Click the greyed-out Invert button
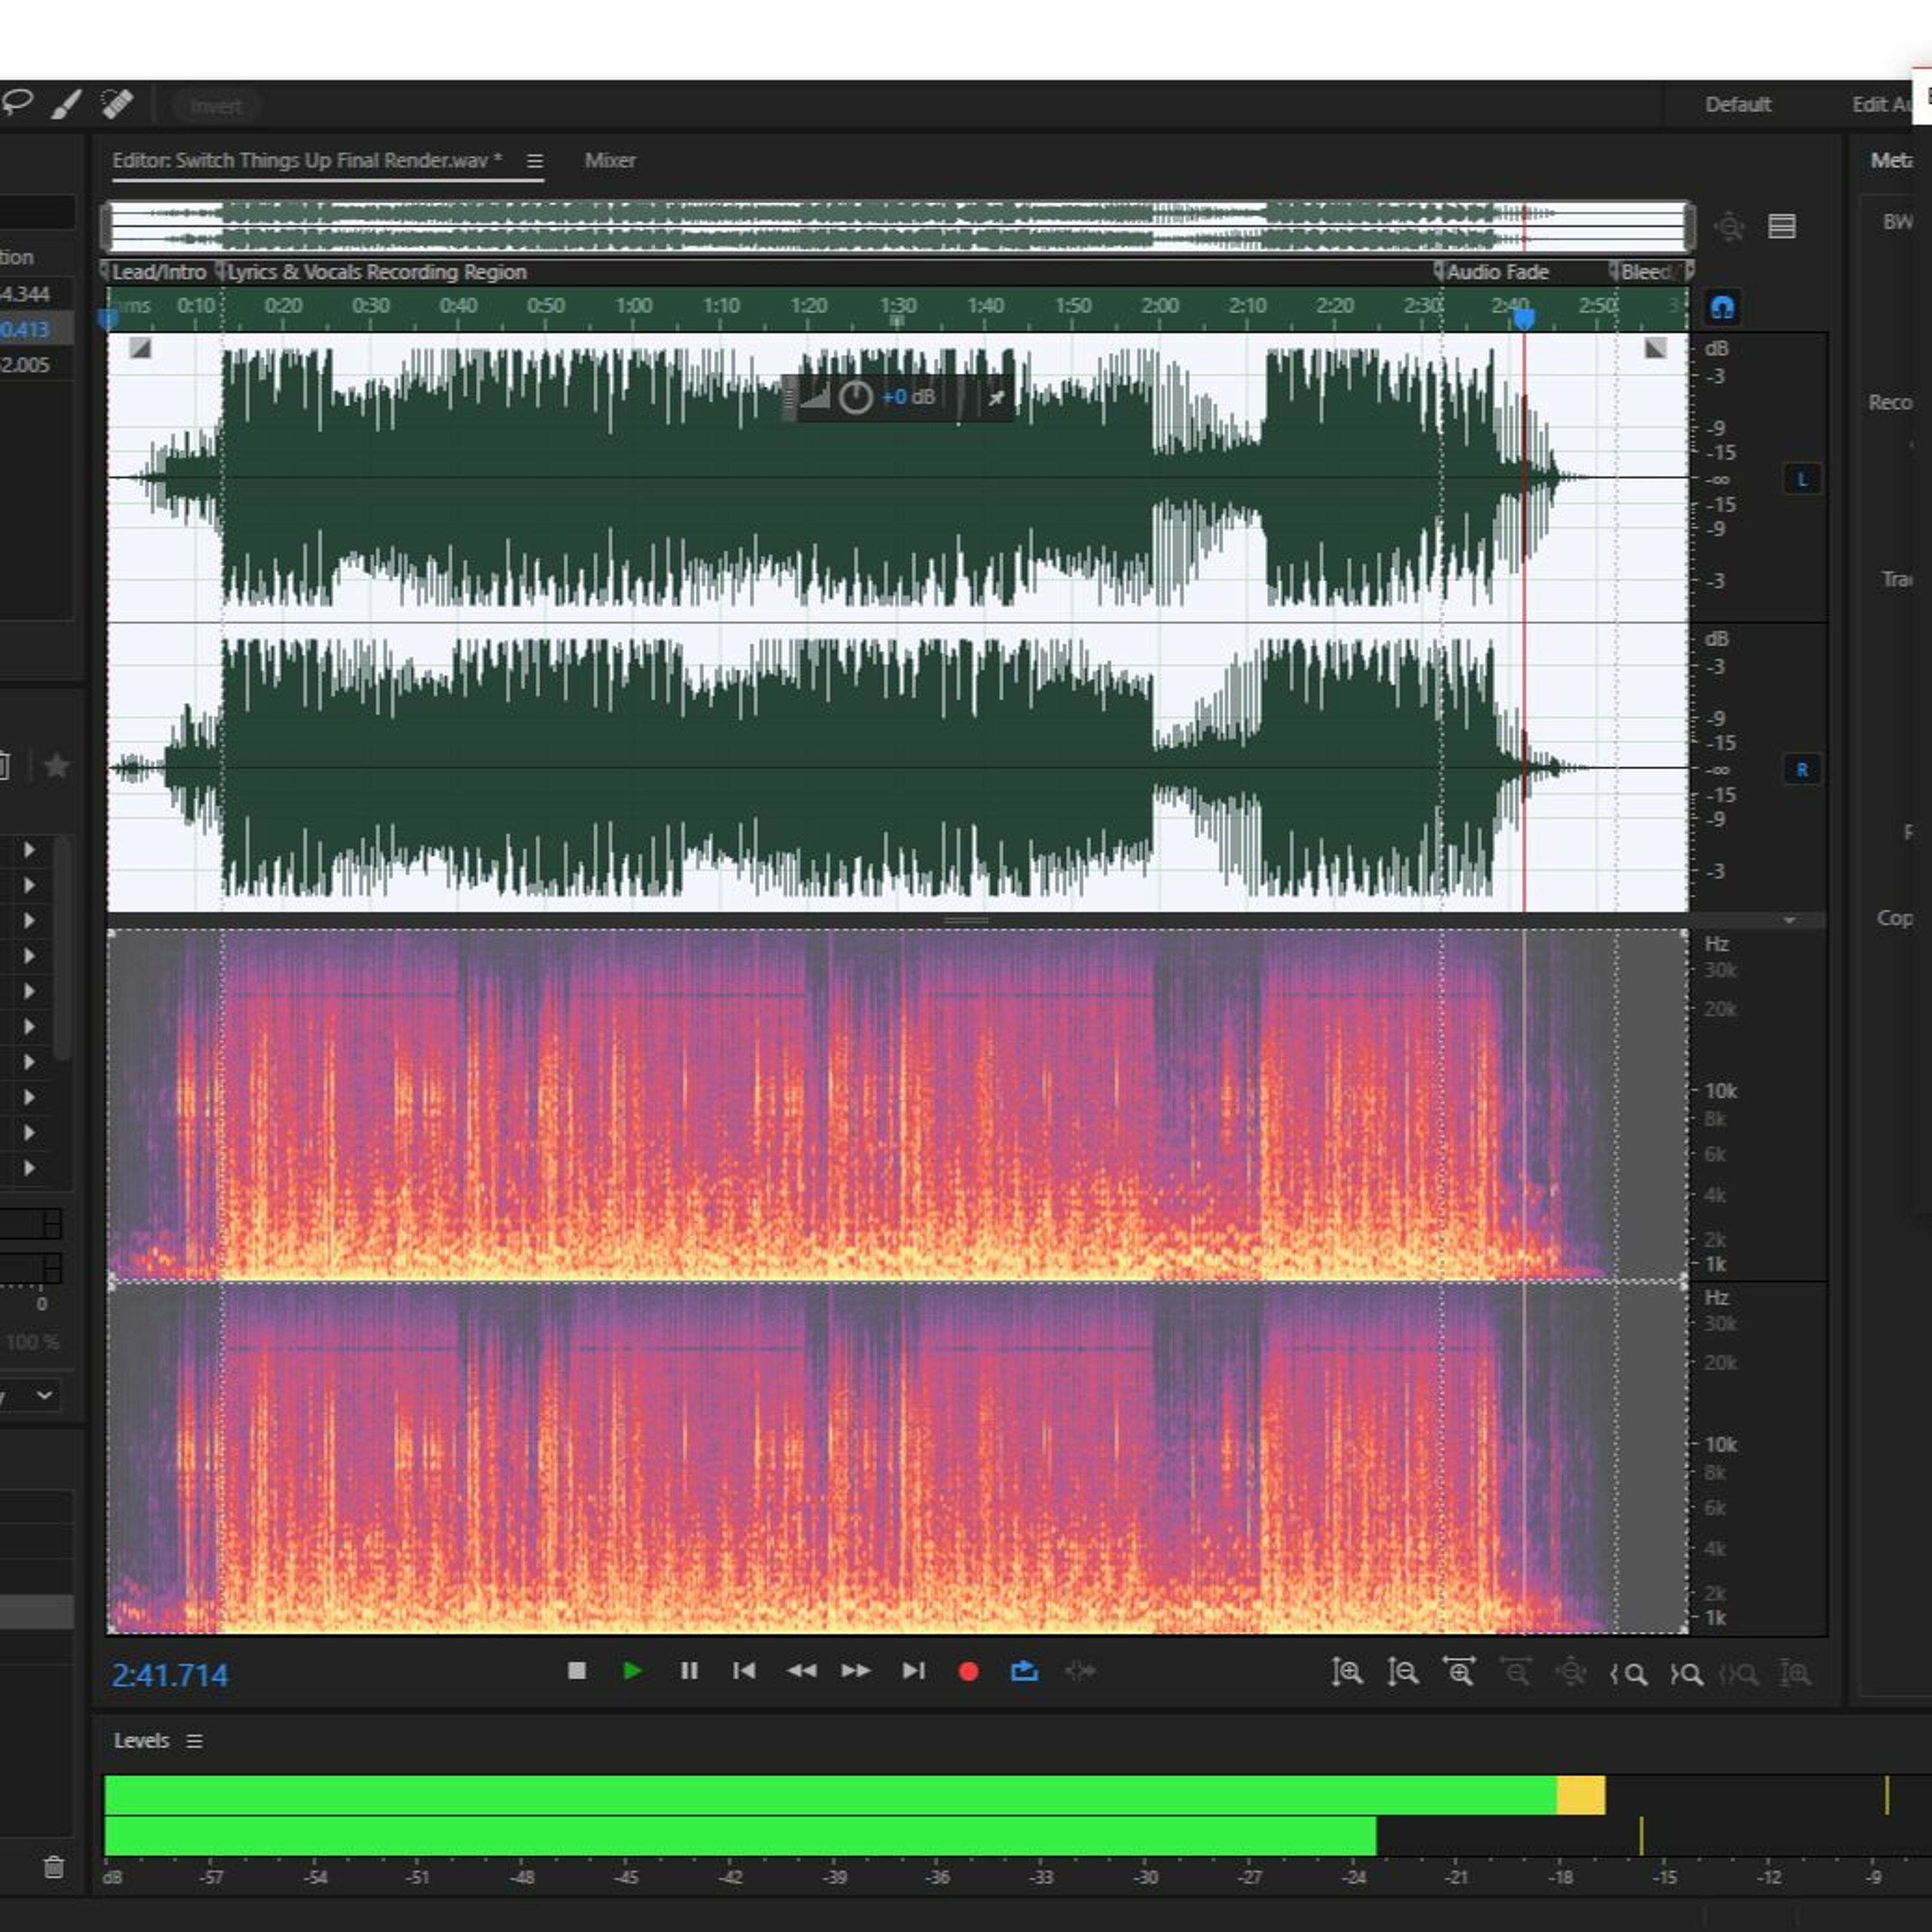 tap(216, 106)
